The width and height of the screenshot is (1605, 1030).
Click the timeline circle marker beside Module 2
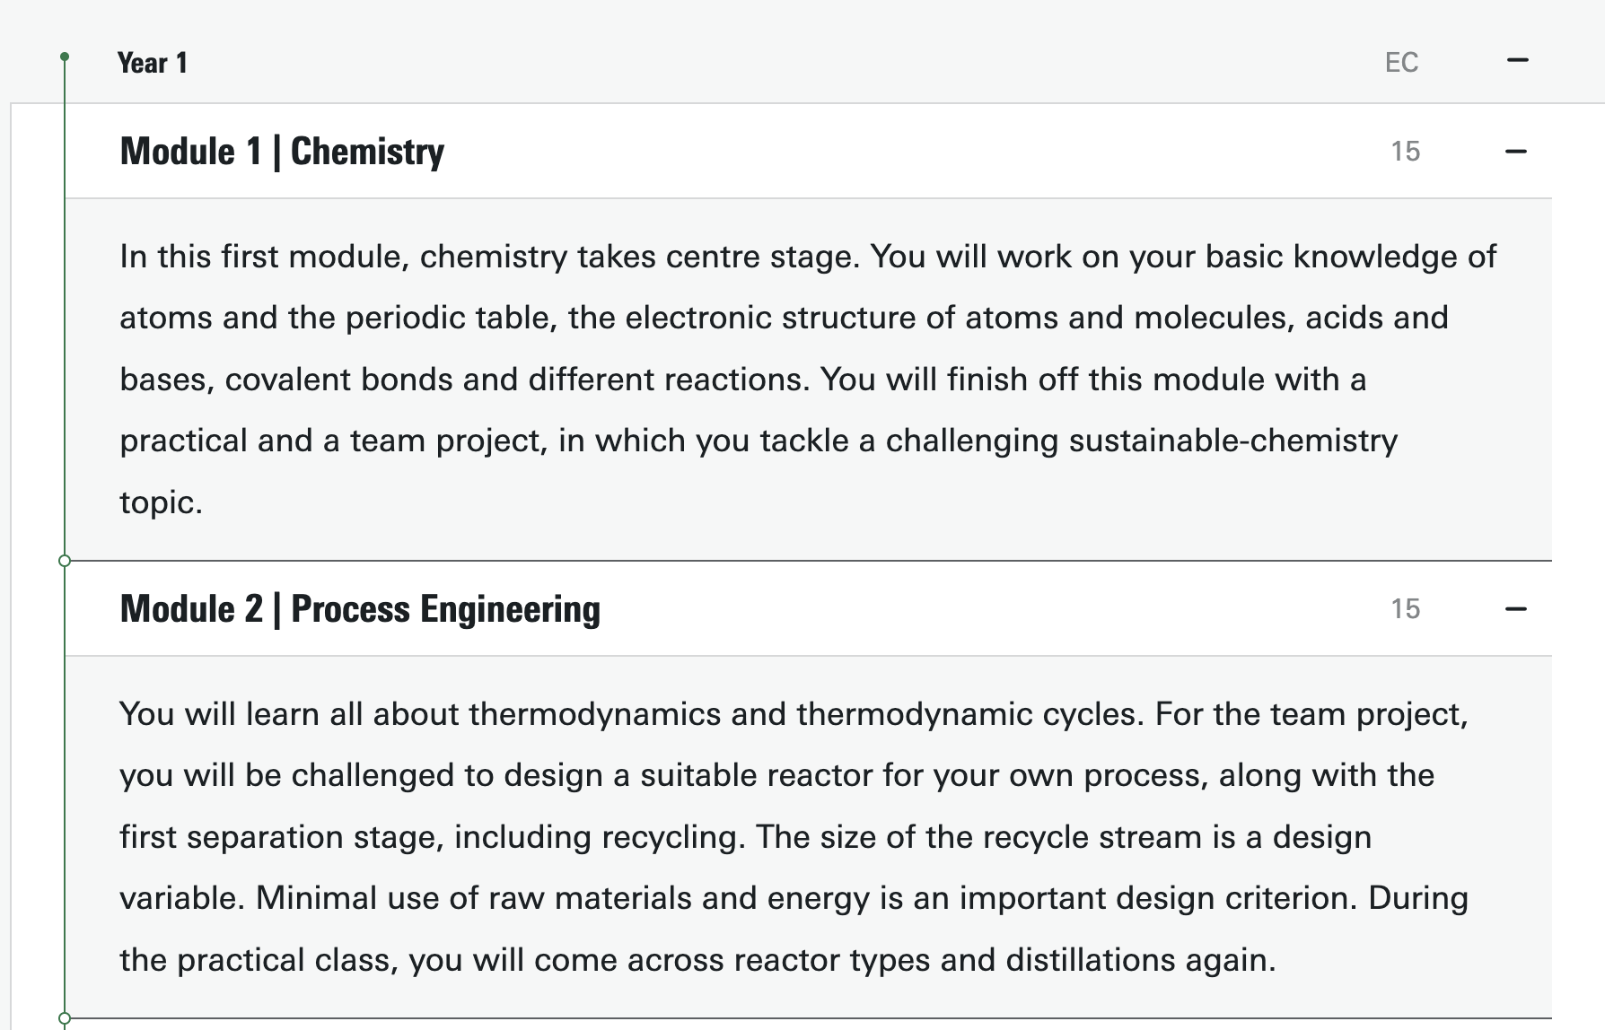click(x=65, y=561)
